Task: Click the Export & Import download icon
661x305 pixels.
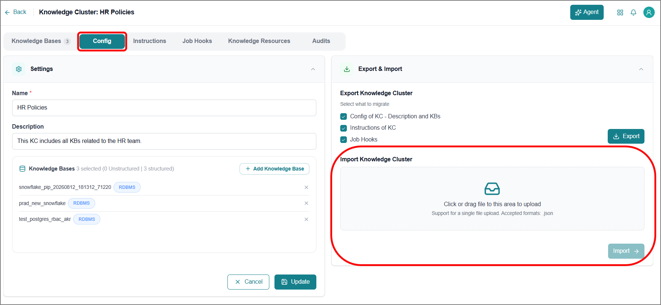Action: [x=347, y=69]
